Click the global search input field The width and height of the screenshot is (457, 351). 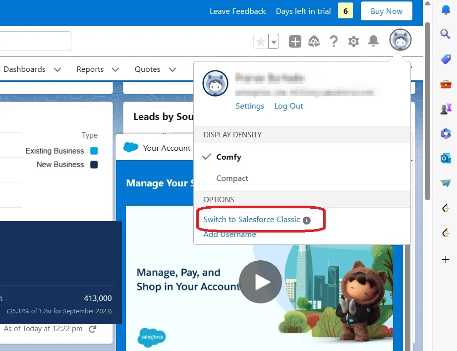35,41
